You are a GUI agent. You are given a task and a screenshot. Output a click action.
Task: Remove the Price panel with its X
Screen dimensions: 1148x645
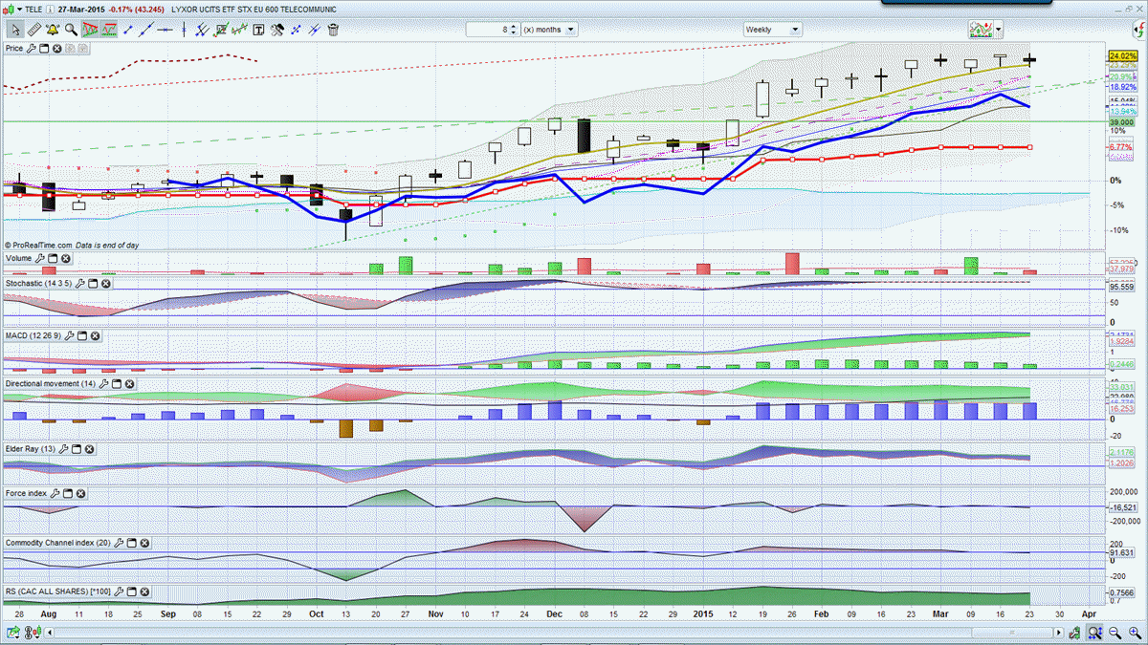pos(56,49)
